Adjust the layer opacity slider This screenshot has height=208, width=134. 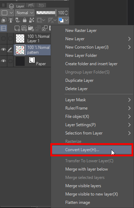pyautogui.click(x=46, y=13)
